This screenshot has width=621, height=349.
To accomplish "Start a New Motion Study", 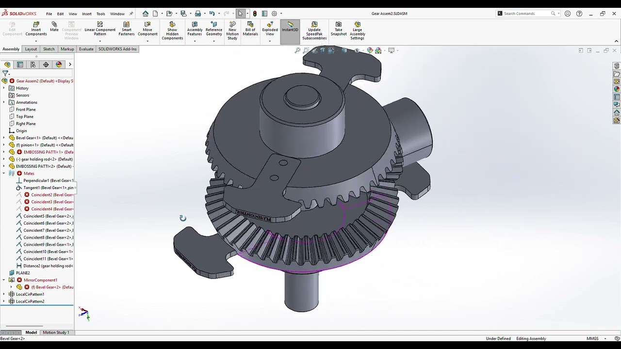I will (x=232, y=31).
